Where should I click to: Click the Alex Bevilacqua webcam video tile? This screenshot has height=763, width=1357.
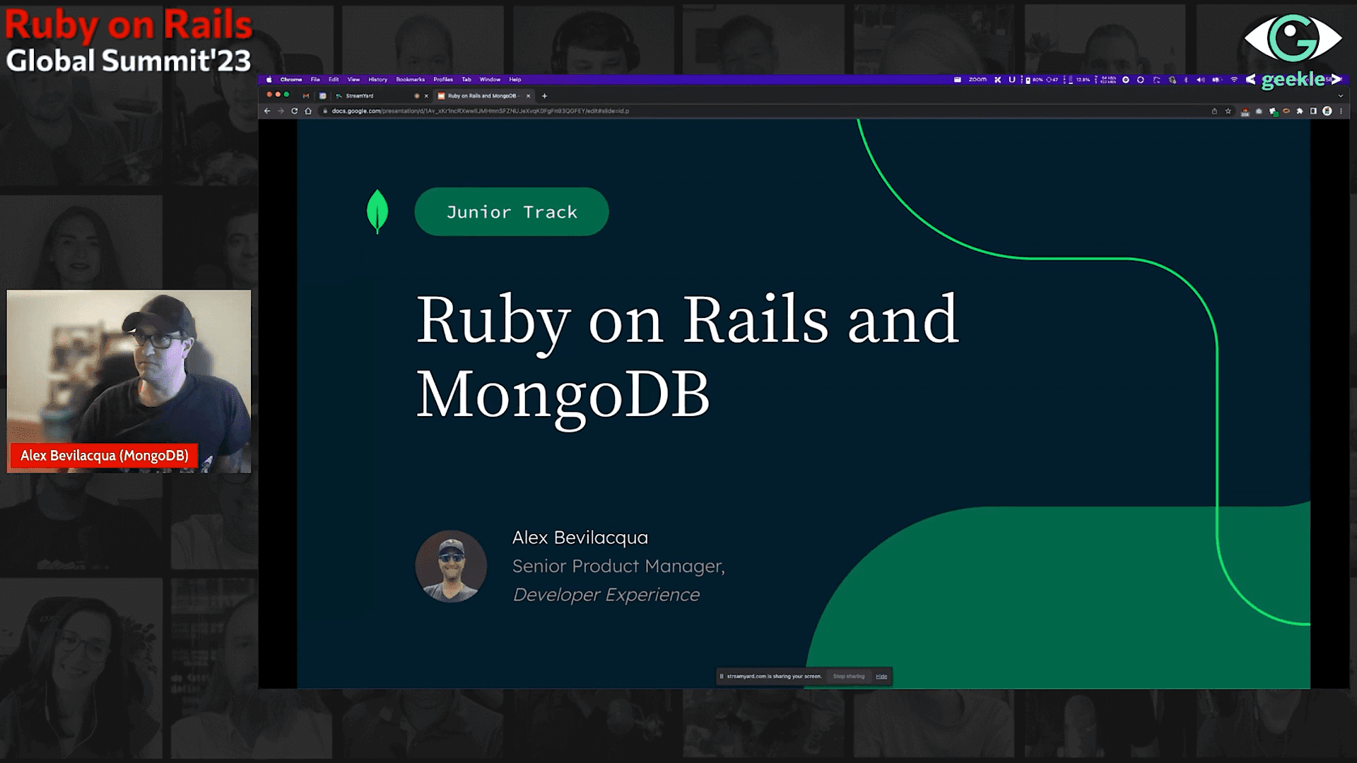point(129,381)
